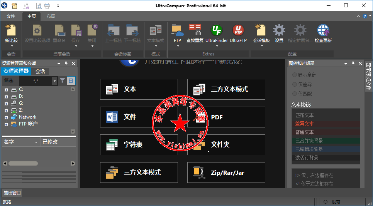Expand the D: drive tree node
The image size is (373, 206).
click(7, 97)
